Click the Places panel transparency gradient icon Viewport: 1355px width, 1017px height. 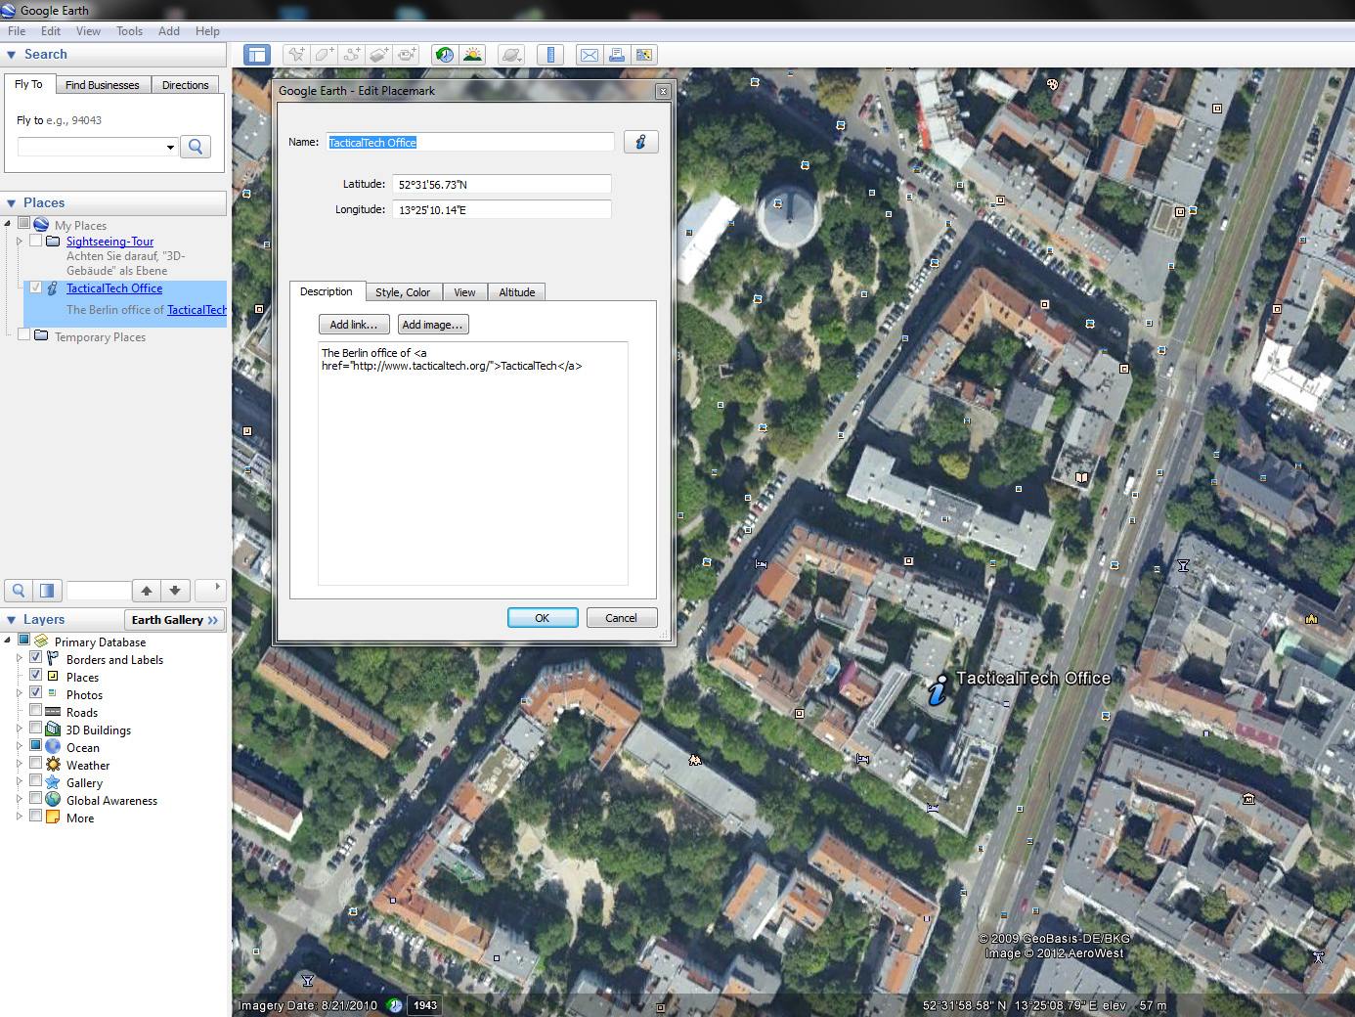(47, 591)
